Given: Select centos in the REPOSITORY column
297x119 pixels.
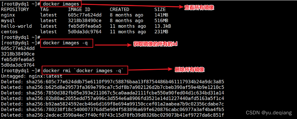Looking at the screenshot, I should click(x=9, y=32).
